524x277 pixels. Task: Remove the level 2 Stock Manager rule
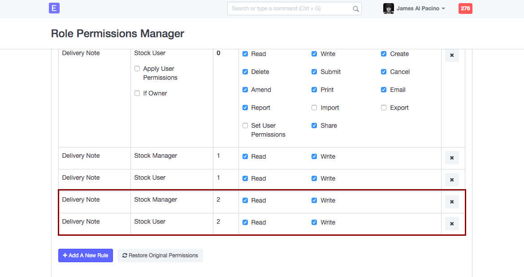pyautogui.click(x=452, y=202)
